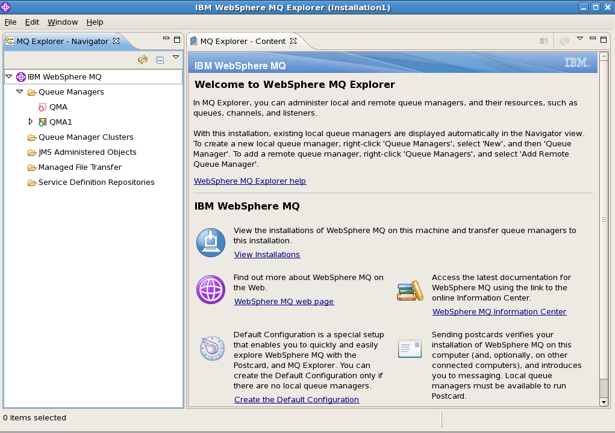Expand the QMA1 tree node
Viewport: 615px width, 433px height.
(30, 121)
